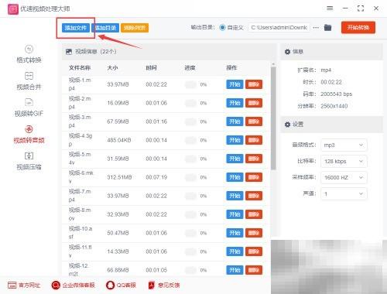Image resolution: width=387 pixels, height=294 pixels.
Task: Start conversion for 视频-7.mp4 row
Action: pyautogui.click(x=235, y=196)
